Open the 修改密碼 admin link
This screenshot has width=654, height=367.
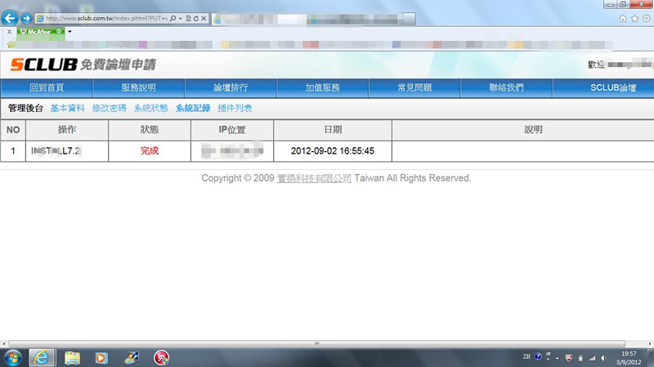(x=110, y=108)
